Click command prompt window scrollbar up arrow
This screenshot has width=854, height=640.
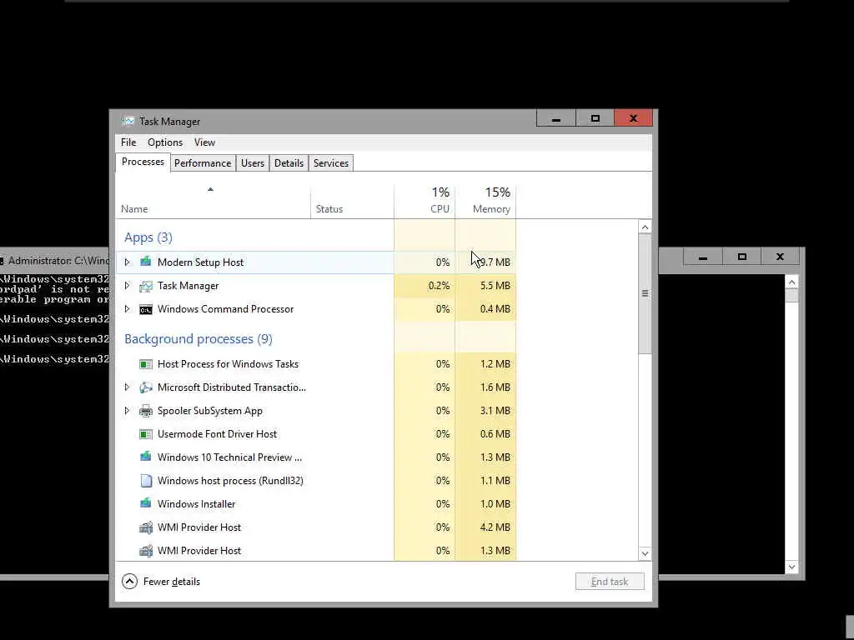tap(792, 282)
